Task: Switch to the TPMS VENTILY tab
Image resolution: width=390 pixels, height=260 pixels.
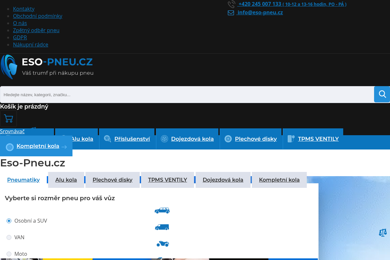Action: click(167, 180)
